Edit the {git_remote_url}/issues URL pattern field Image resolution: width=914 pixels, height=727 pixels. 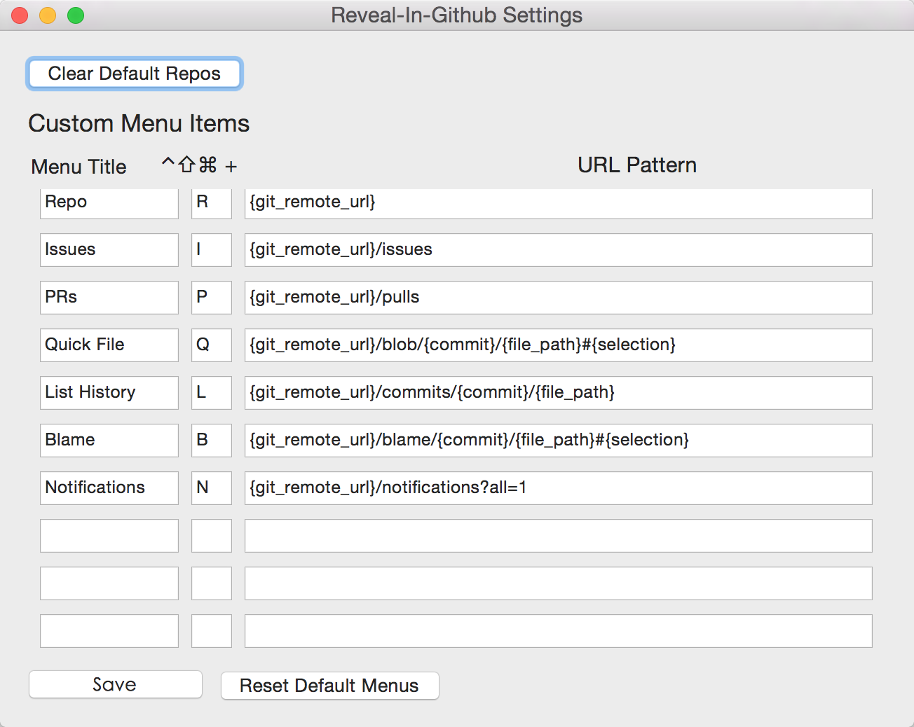(x=558, y=250)
